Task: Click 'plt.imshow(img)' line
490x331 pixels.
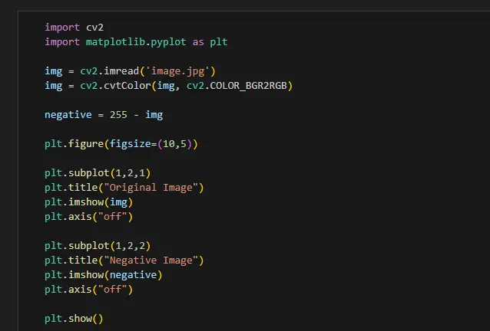Action: coord(89,202)
